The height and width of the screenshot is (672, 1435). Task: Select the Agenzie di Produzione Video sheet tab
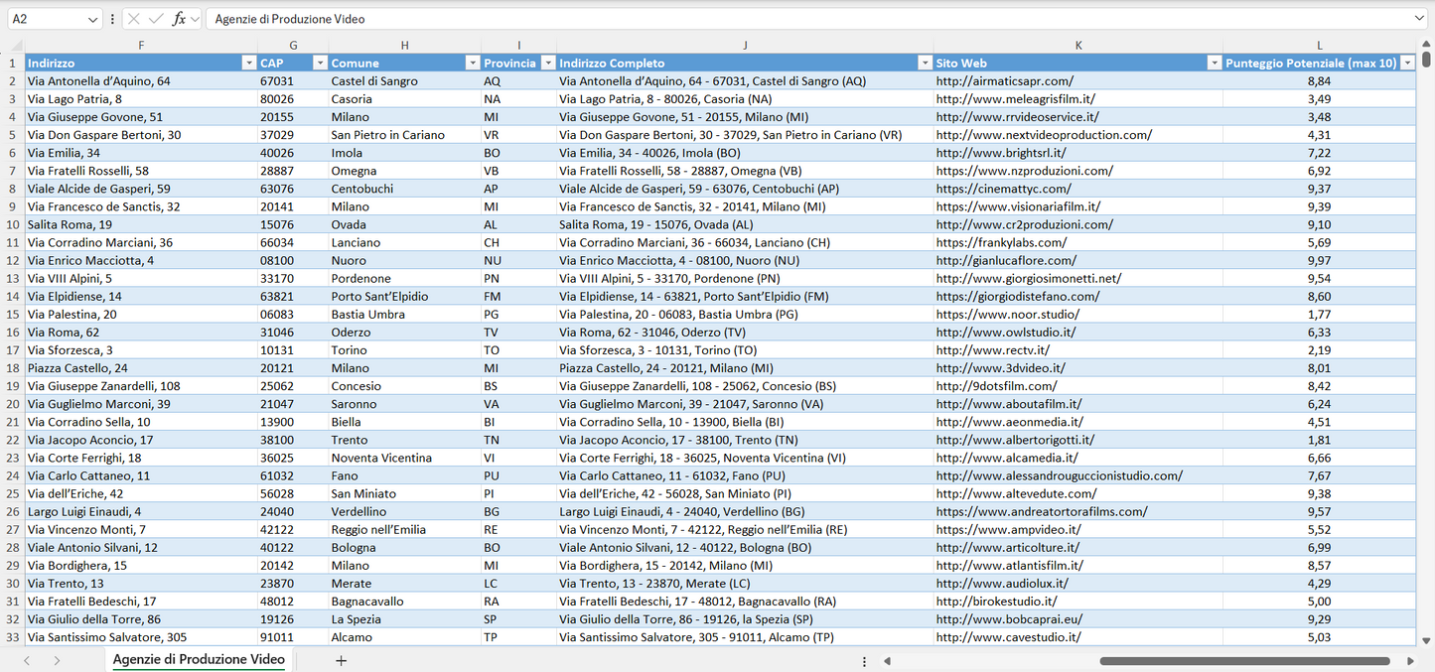point(199,659)
